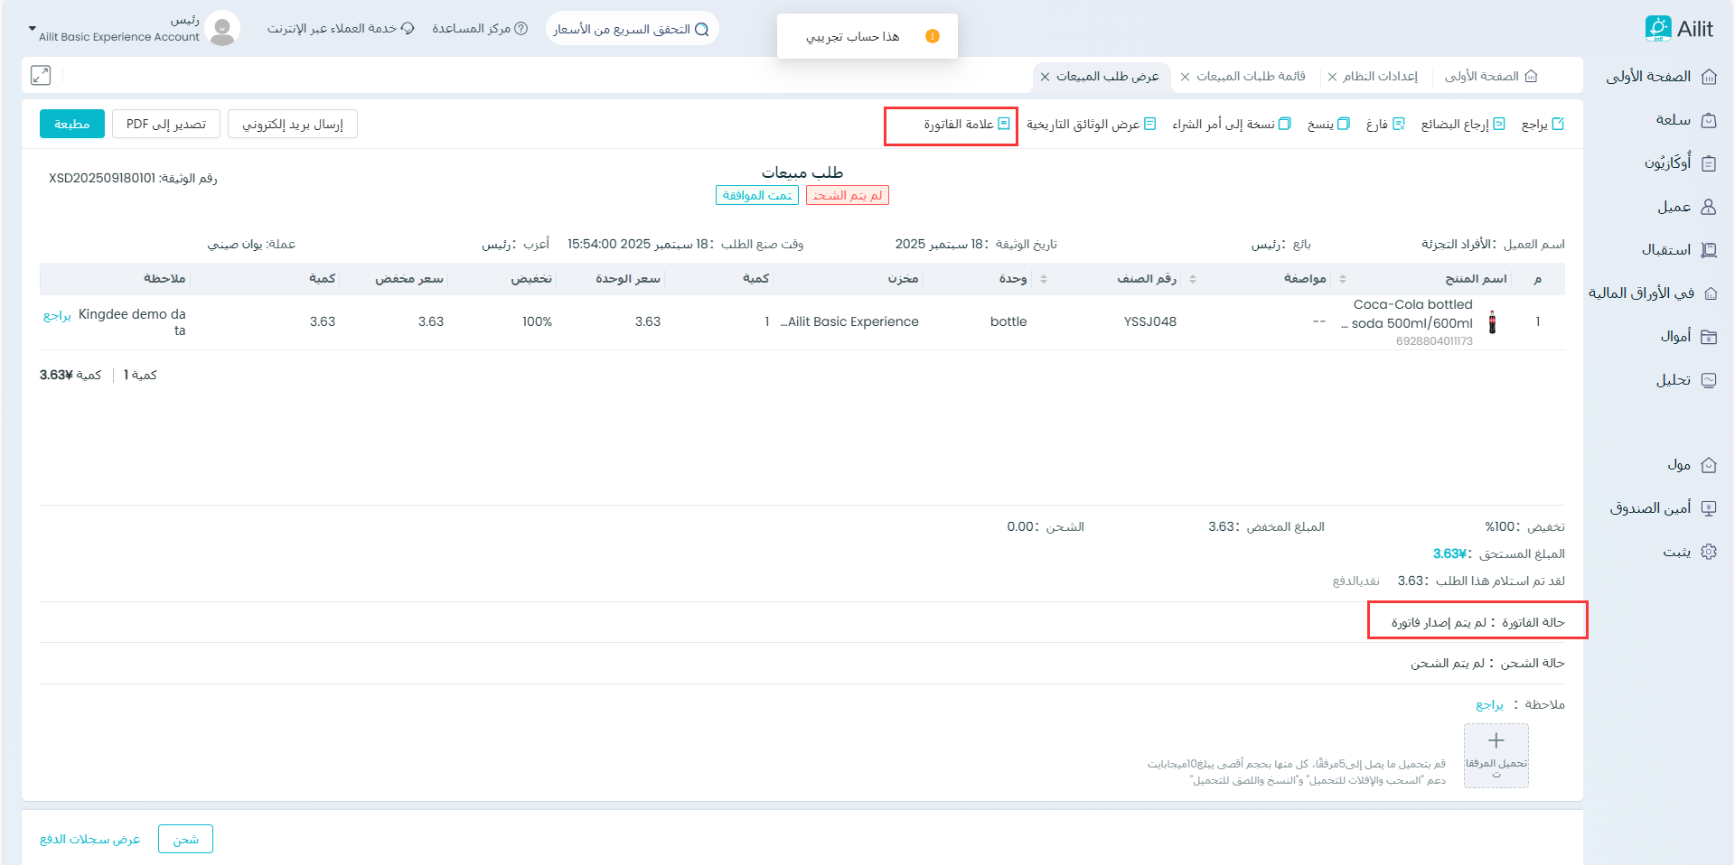Open the يثبت settings gear icon

point(1708,552)
